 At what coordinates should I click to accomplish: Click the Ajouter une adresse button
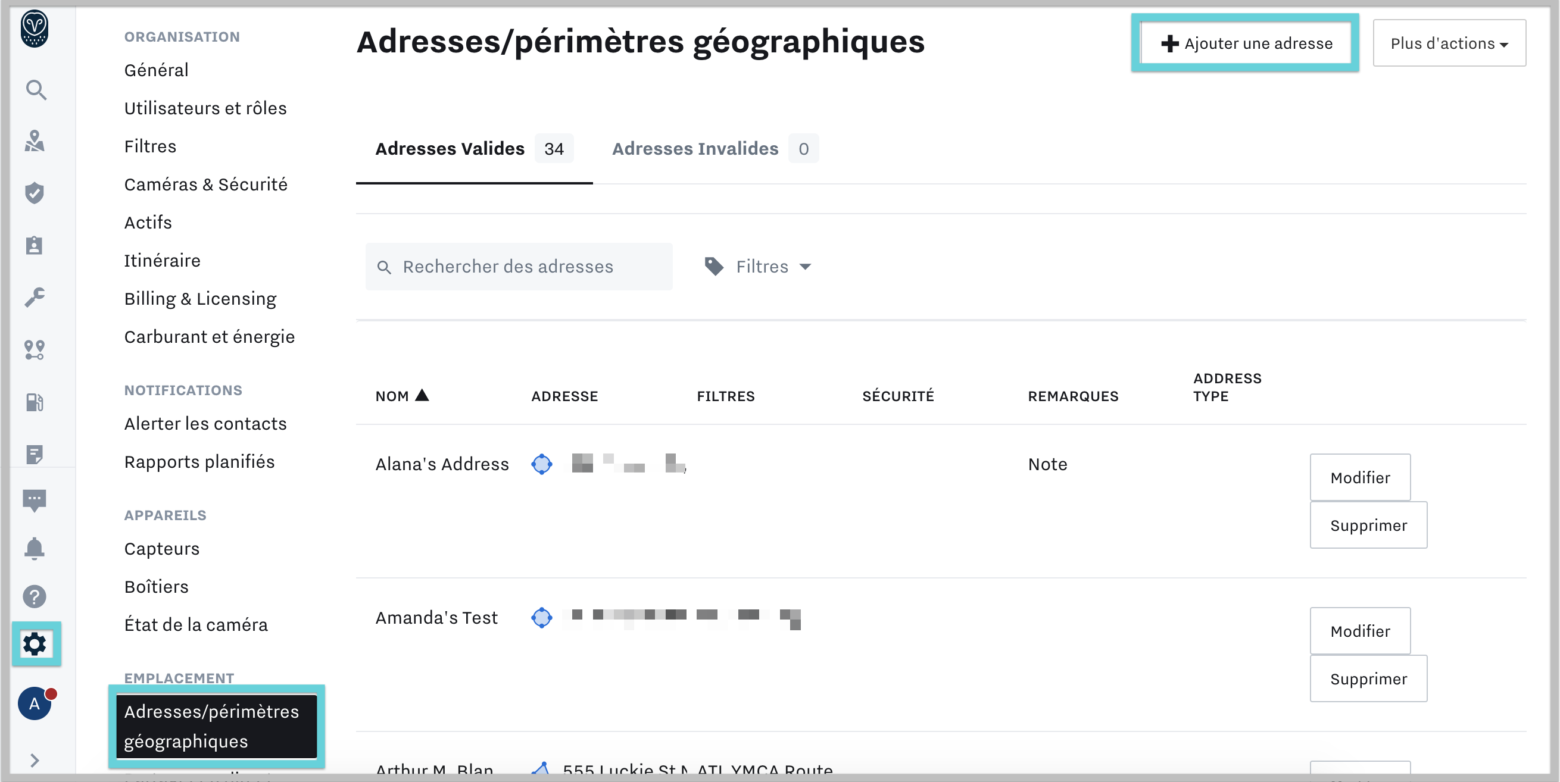(1244, 43)
